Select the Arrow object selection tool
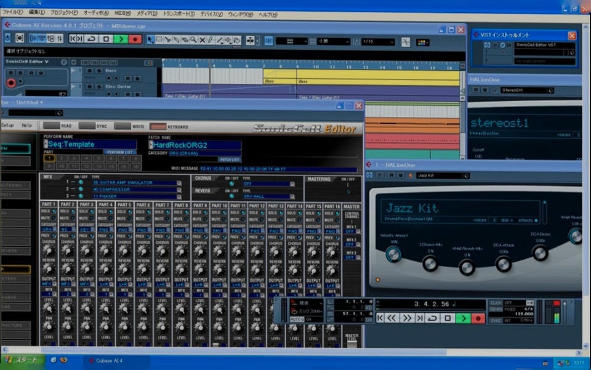The image size is (591, 370). 151,39
